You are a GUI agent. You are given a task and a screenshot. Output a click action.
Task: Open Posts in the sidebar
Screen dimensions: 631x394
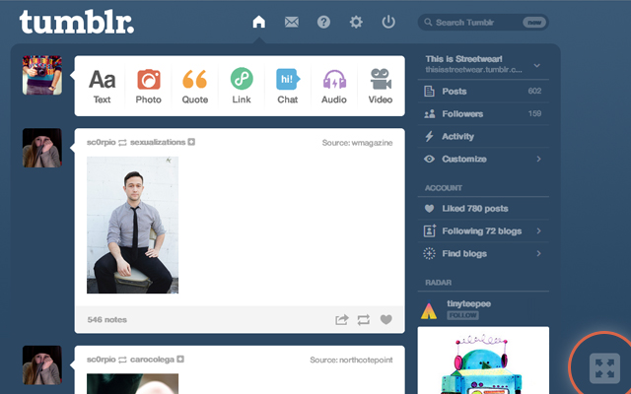(x=483, y=92)
